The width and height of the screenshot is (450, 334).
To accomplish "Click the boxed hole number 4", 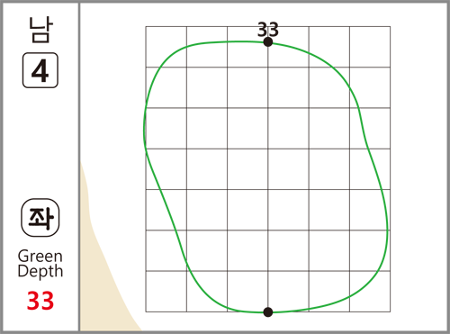I will coord(40,70).
